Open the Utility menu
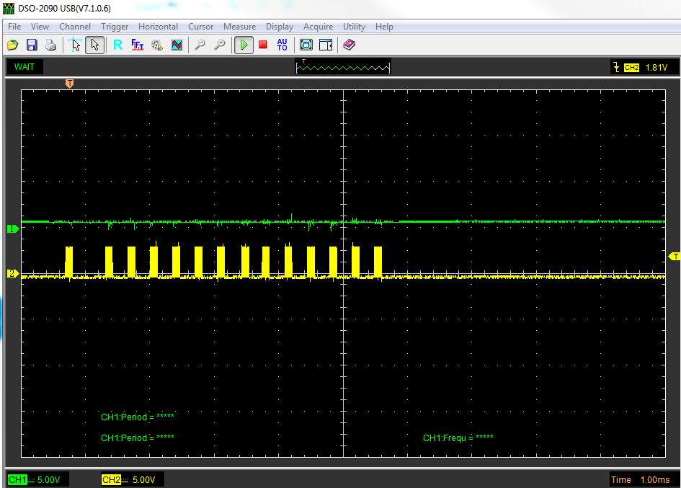 tap(354, 27)
